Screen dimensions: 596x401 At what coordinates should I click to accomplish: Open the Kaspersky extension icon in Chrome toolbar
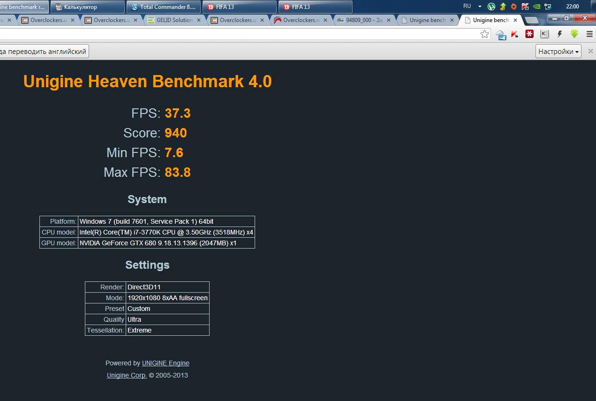514,34
